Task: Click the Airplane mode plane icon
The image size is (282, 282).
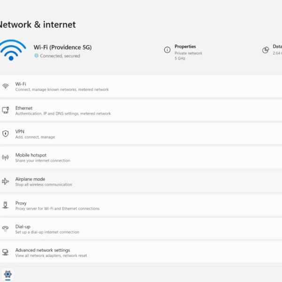Action: click(x=6, y=181)
